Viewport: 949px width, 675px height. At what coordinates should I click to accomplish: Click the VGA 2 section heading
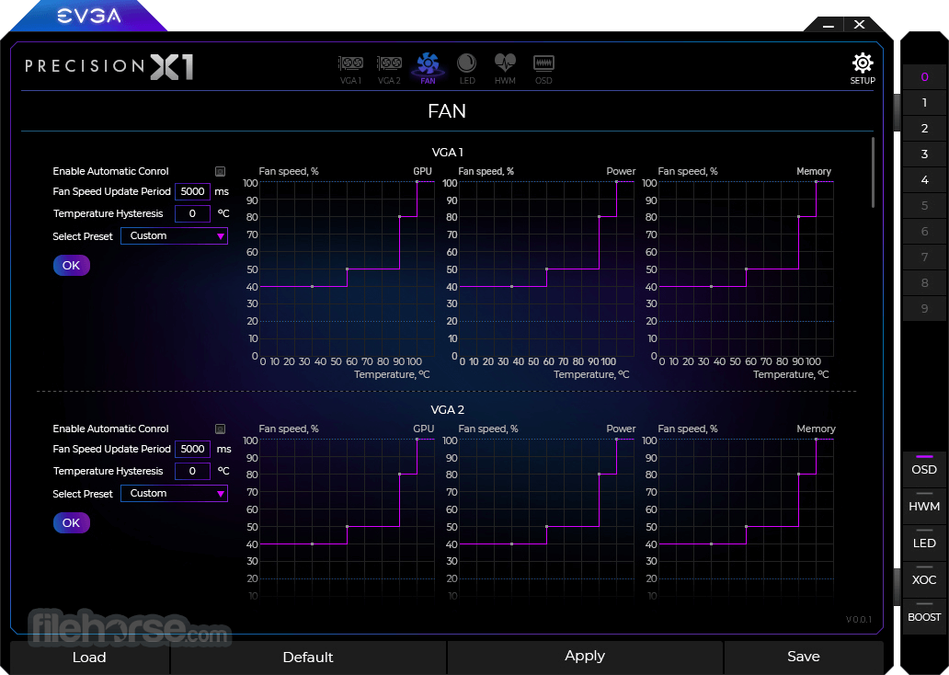point(447,410)
